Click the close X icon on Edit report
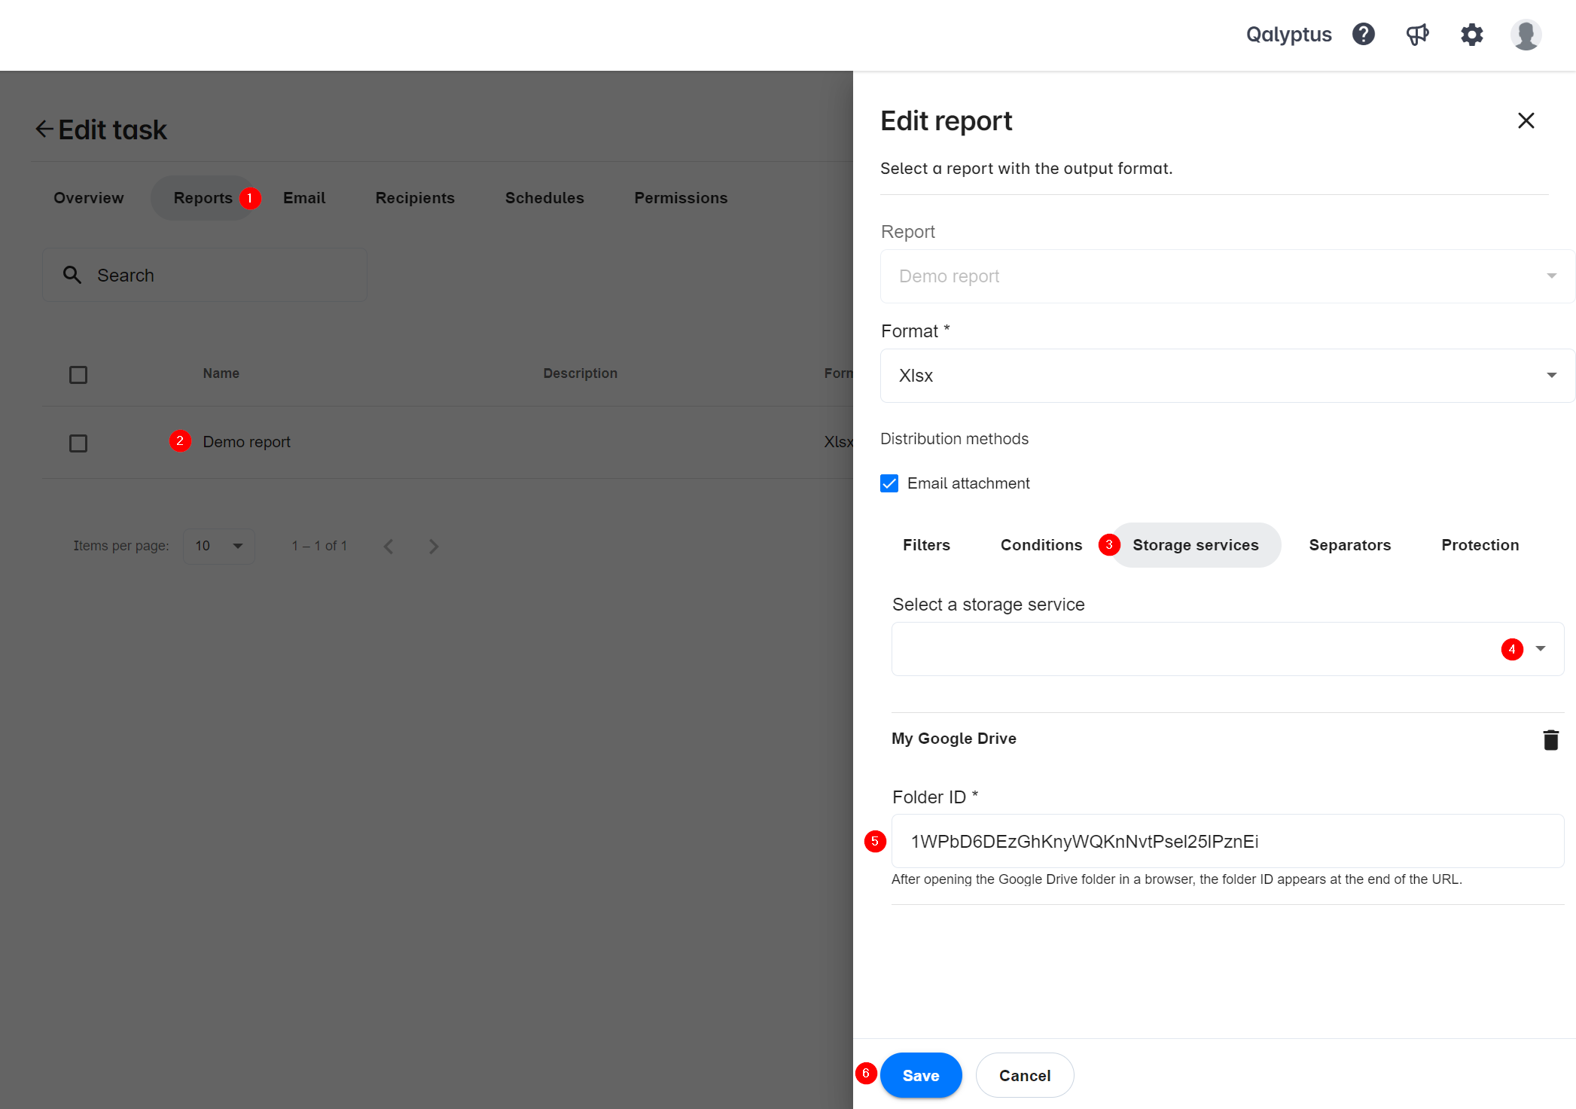Image resolution: width=1576 pixels, height=1109 pixels. coord(1527,120)
